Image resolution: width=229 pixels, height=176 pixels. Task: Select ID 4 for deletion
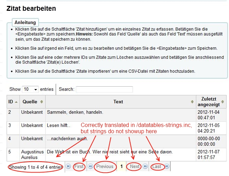[10, 138]
